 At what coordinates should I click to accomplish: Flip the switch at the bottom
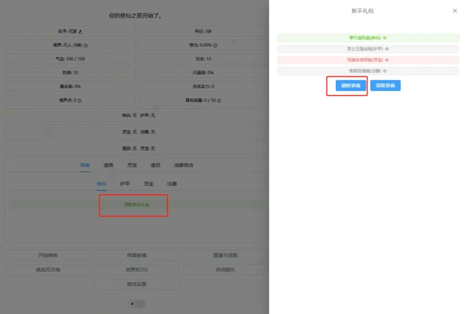(x=137, y=304)
